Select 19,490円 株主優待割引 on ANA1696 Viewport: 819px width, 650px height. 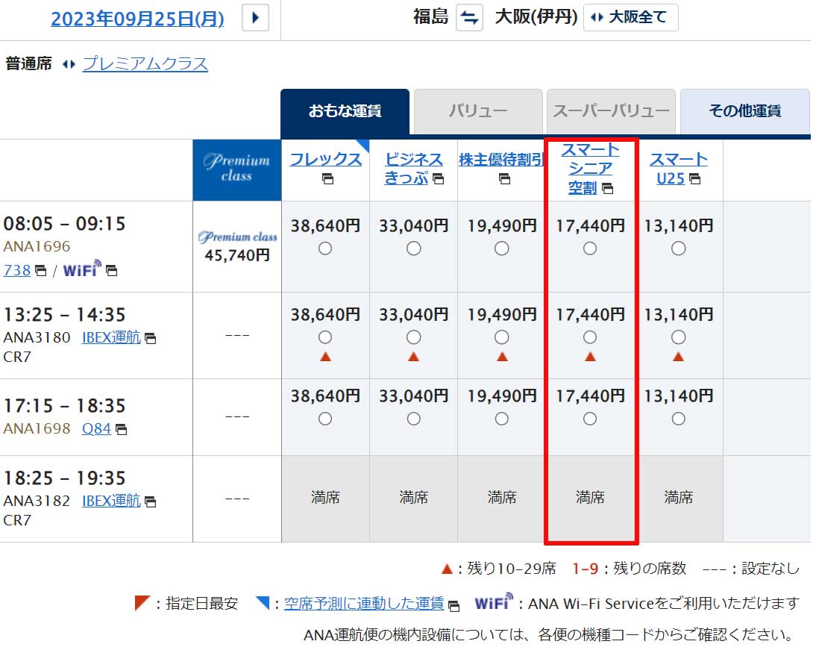click(x=501, y=249)
